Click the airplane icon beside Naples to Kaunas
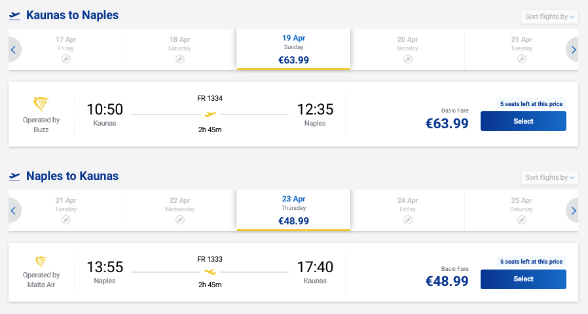Image resolution: width=588 pixels, height=314 pixels. click(x=14, y=176)
